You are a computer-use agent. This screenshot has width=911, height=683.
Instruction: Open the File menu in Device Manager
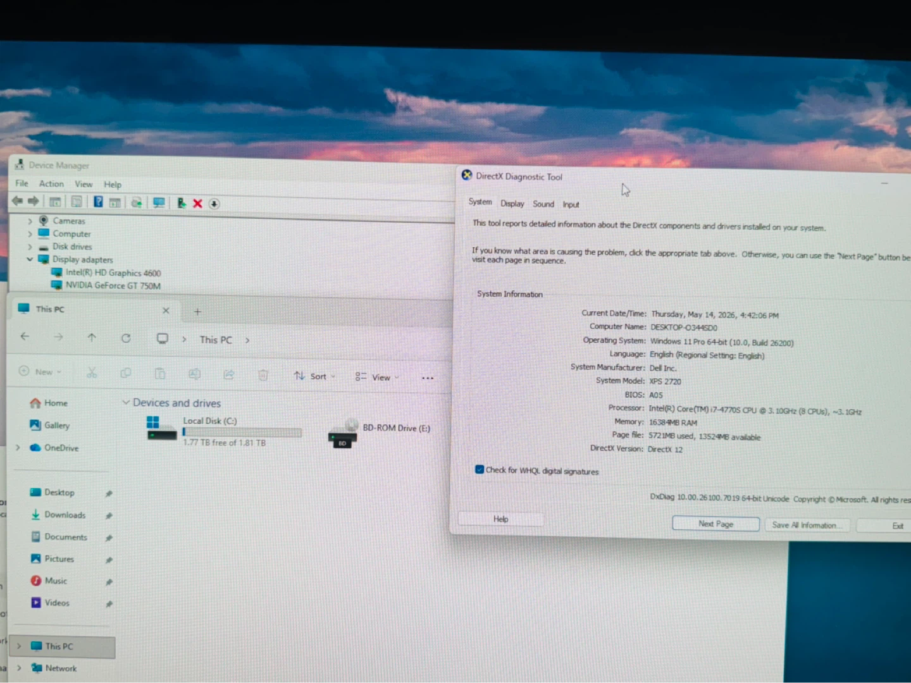coord(22,183)
